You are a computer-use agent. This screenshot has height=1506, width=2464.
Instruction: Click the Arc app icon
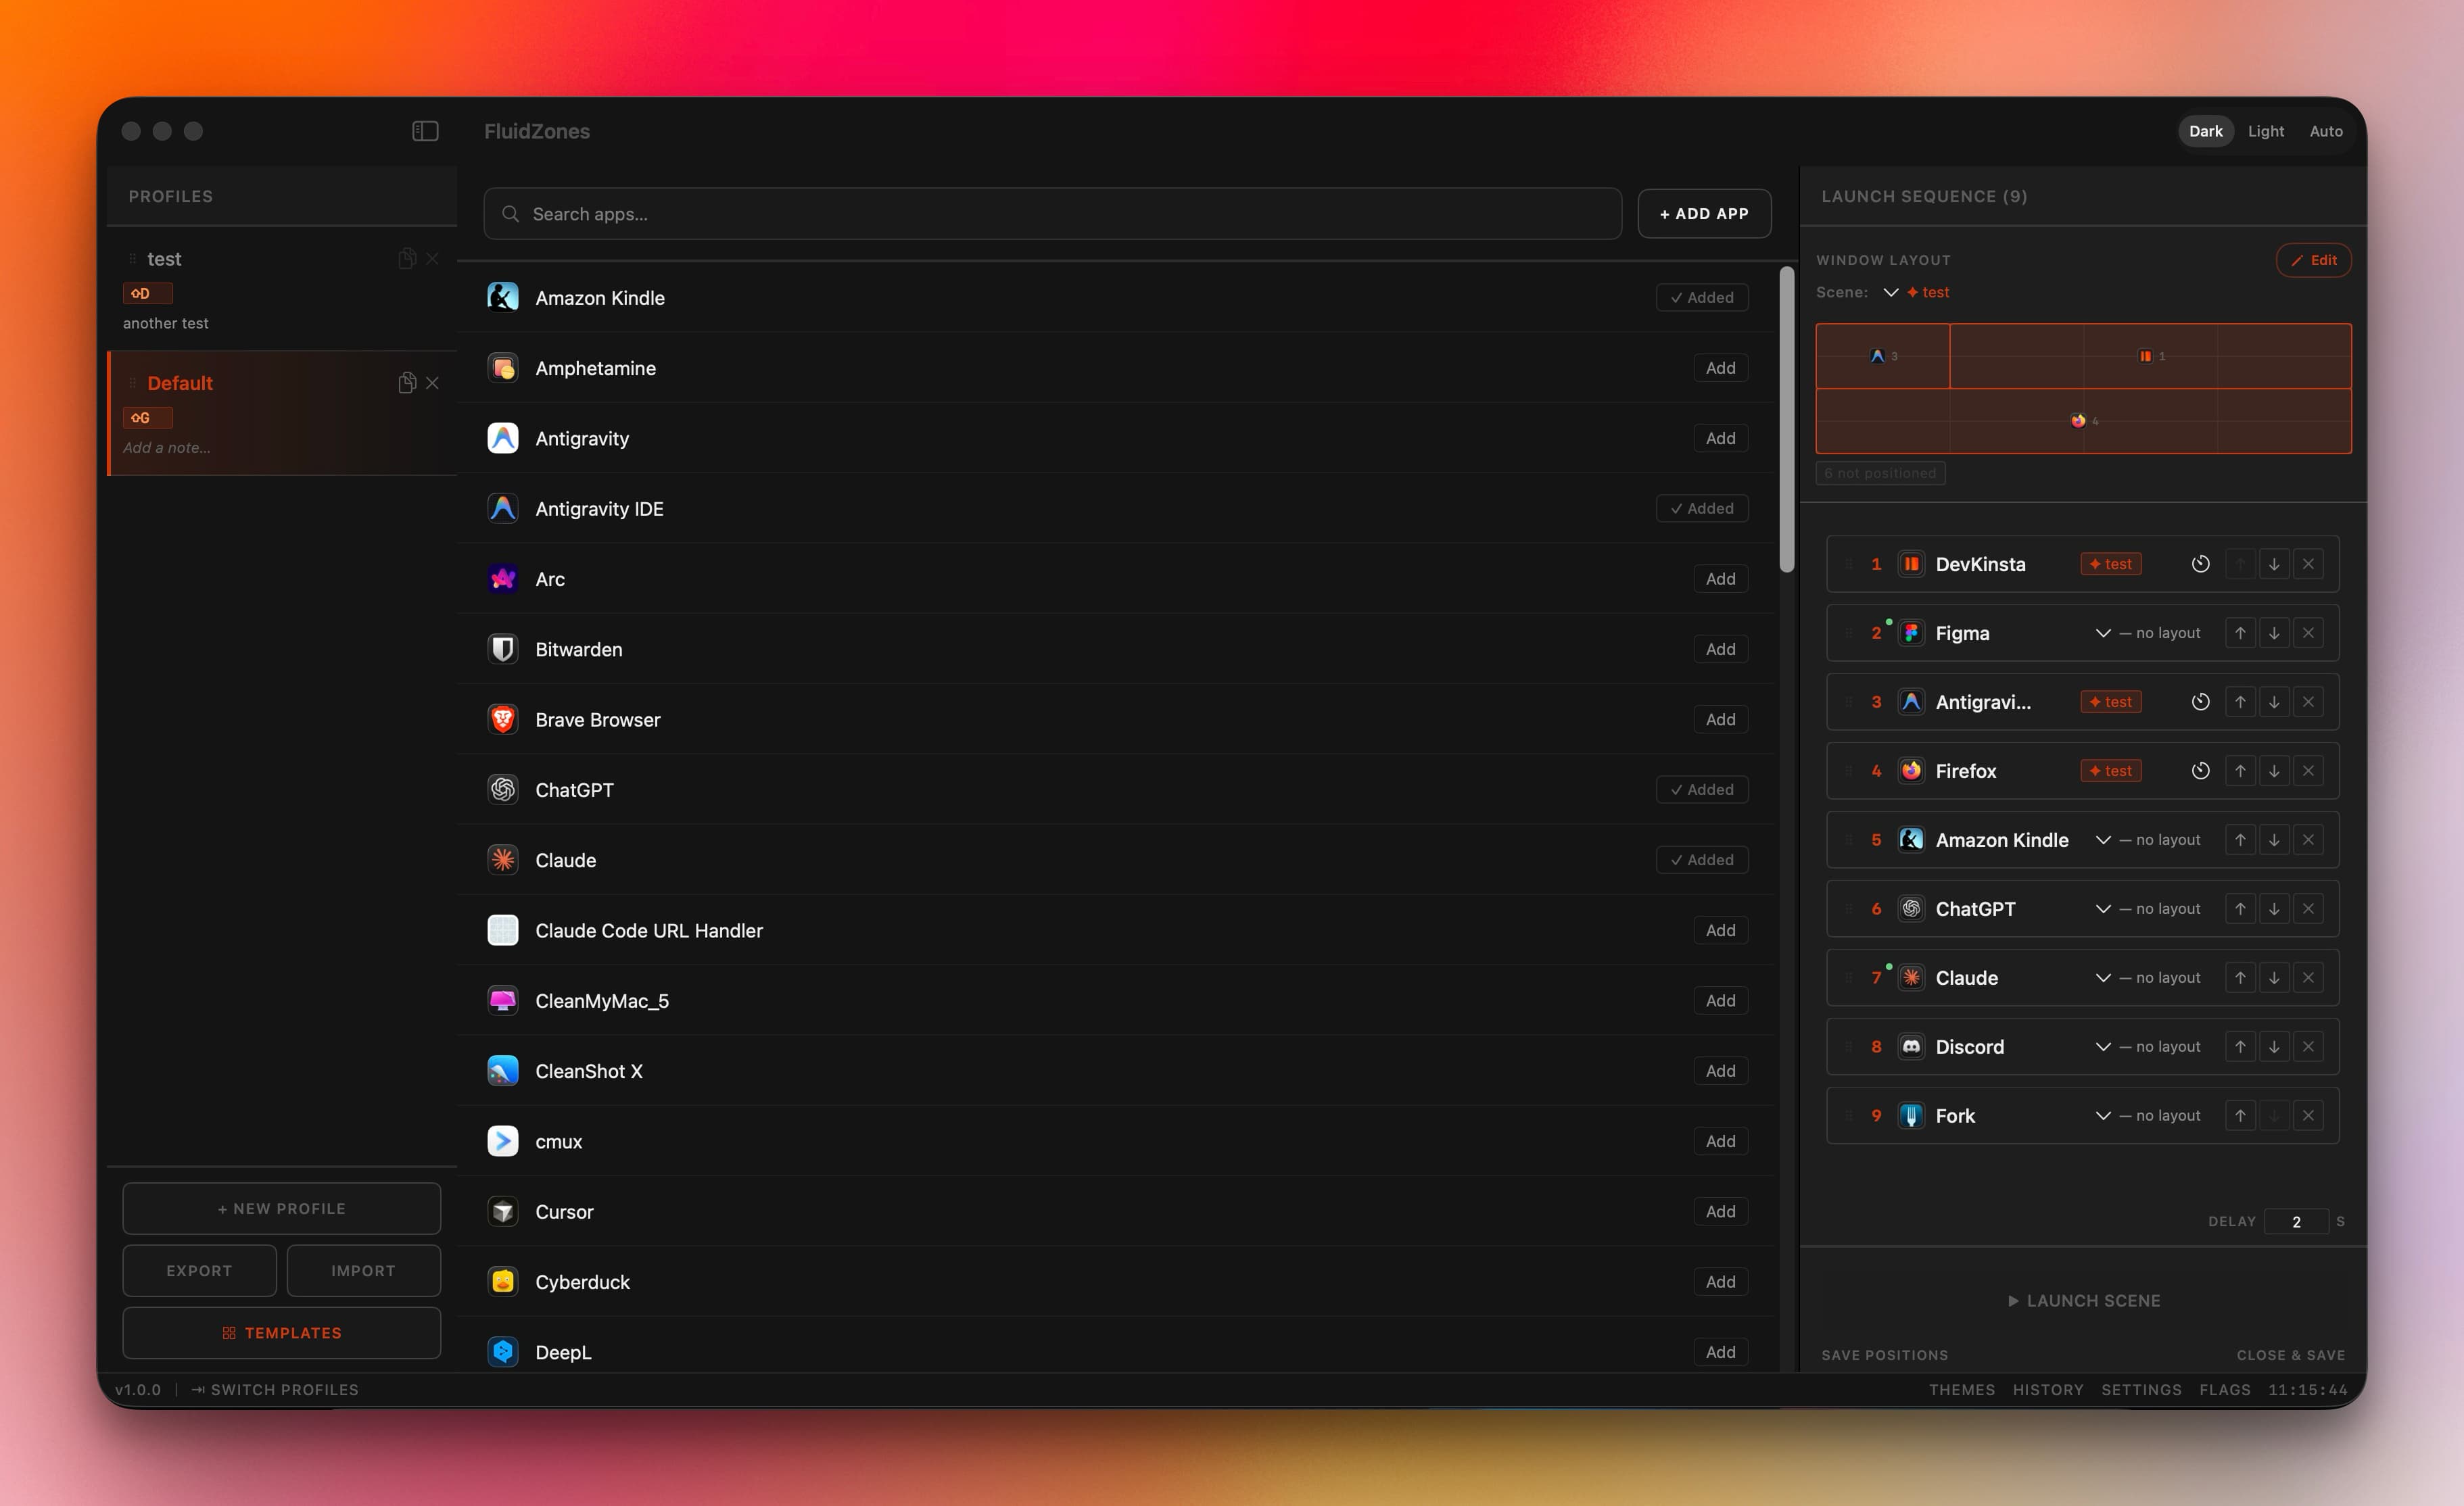503,579
